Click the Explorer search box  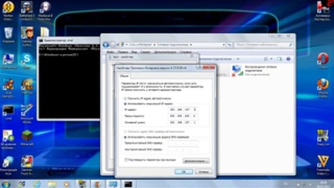point(264,45)
